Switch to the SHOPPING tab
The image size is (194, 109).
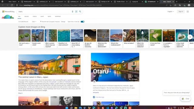click(58, 16)
